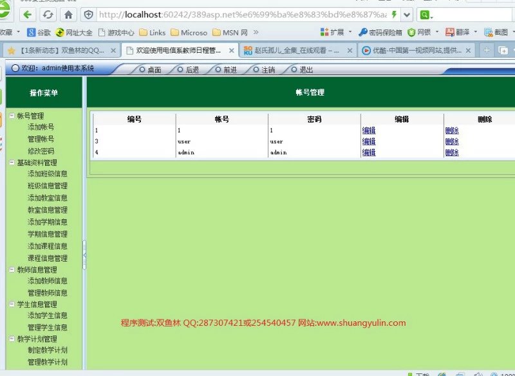Image resolution: width=515 pixels, height=376 pixels.
Task: Open 管理教师信息 in the sidebar
Action: 47,292
